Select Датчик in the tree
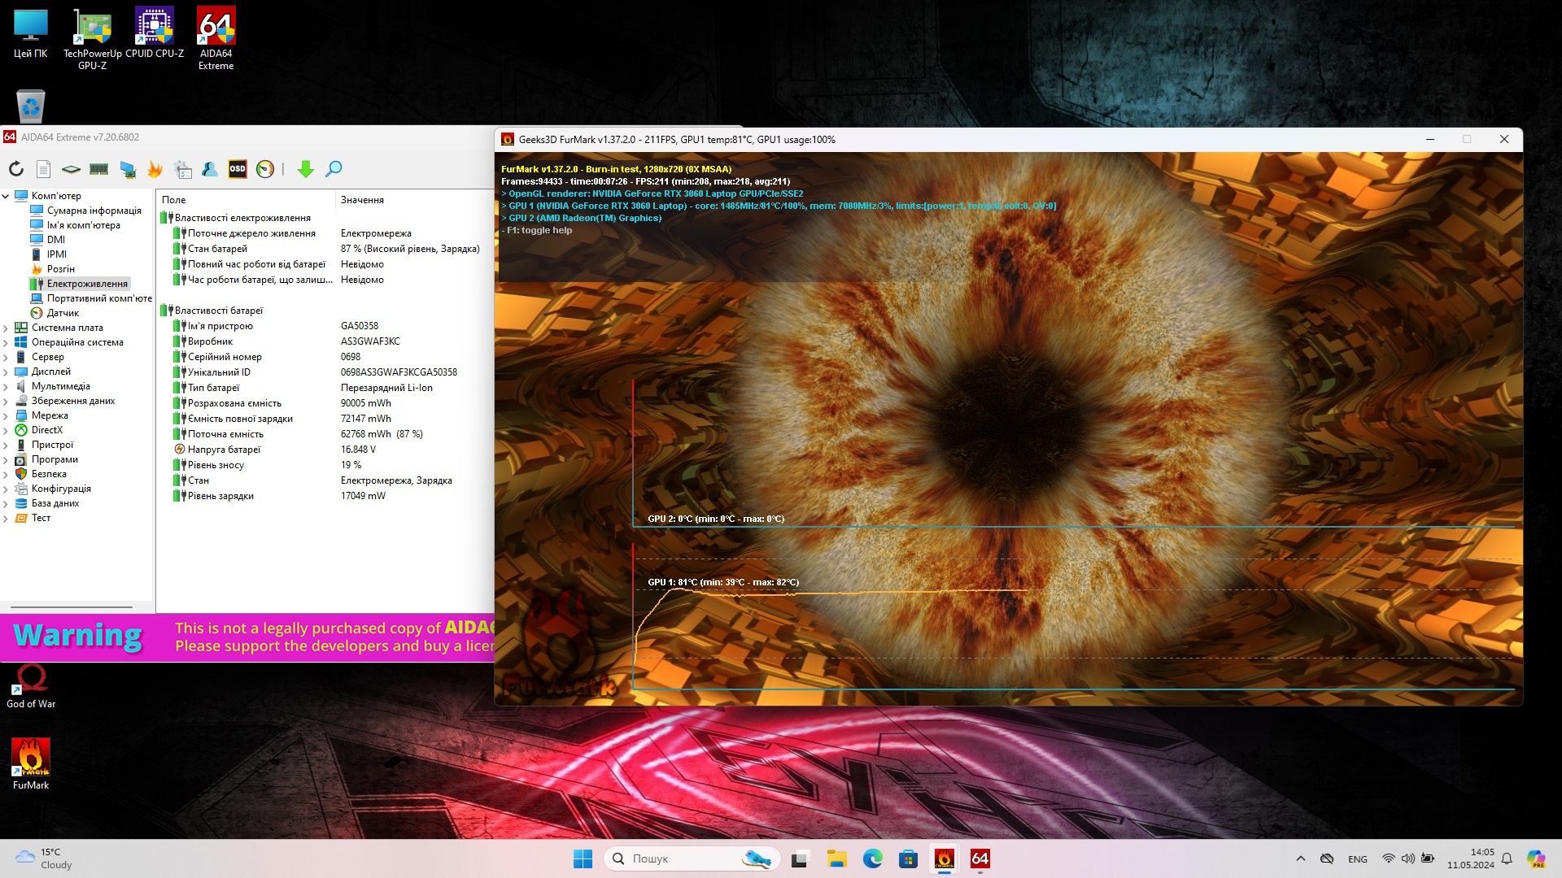 point(55,313)
